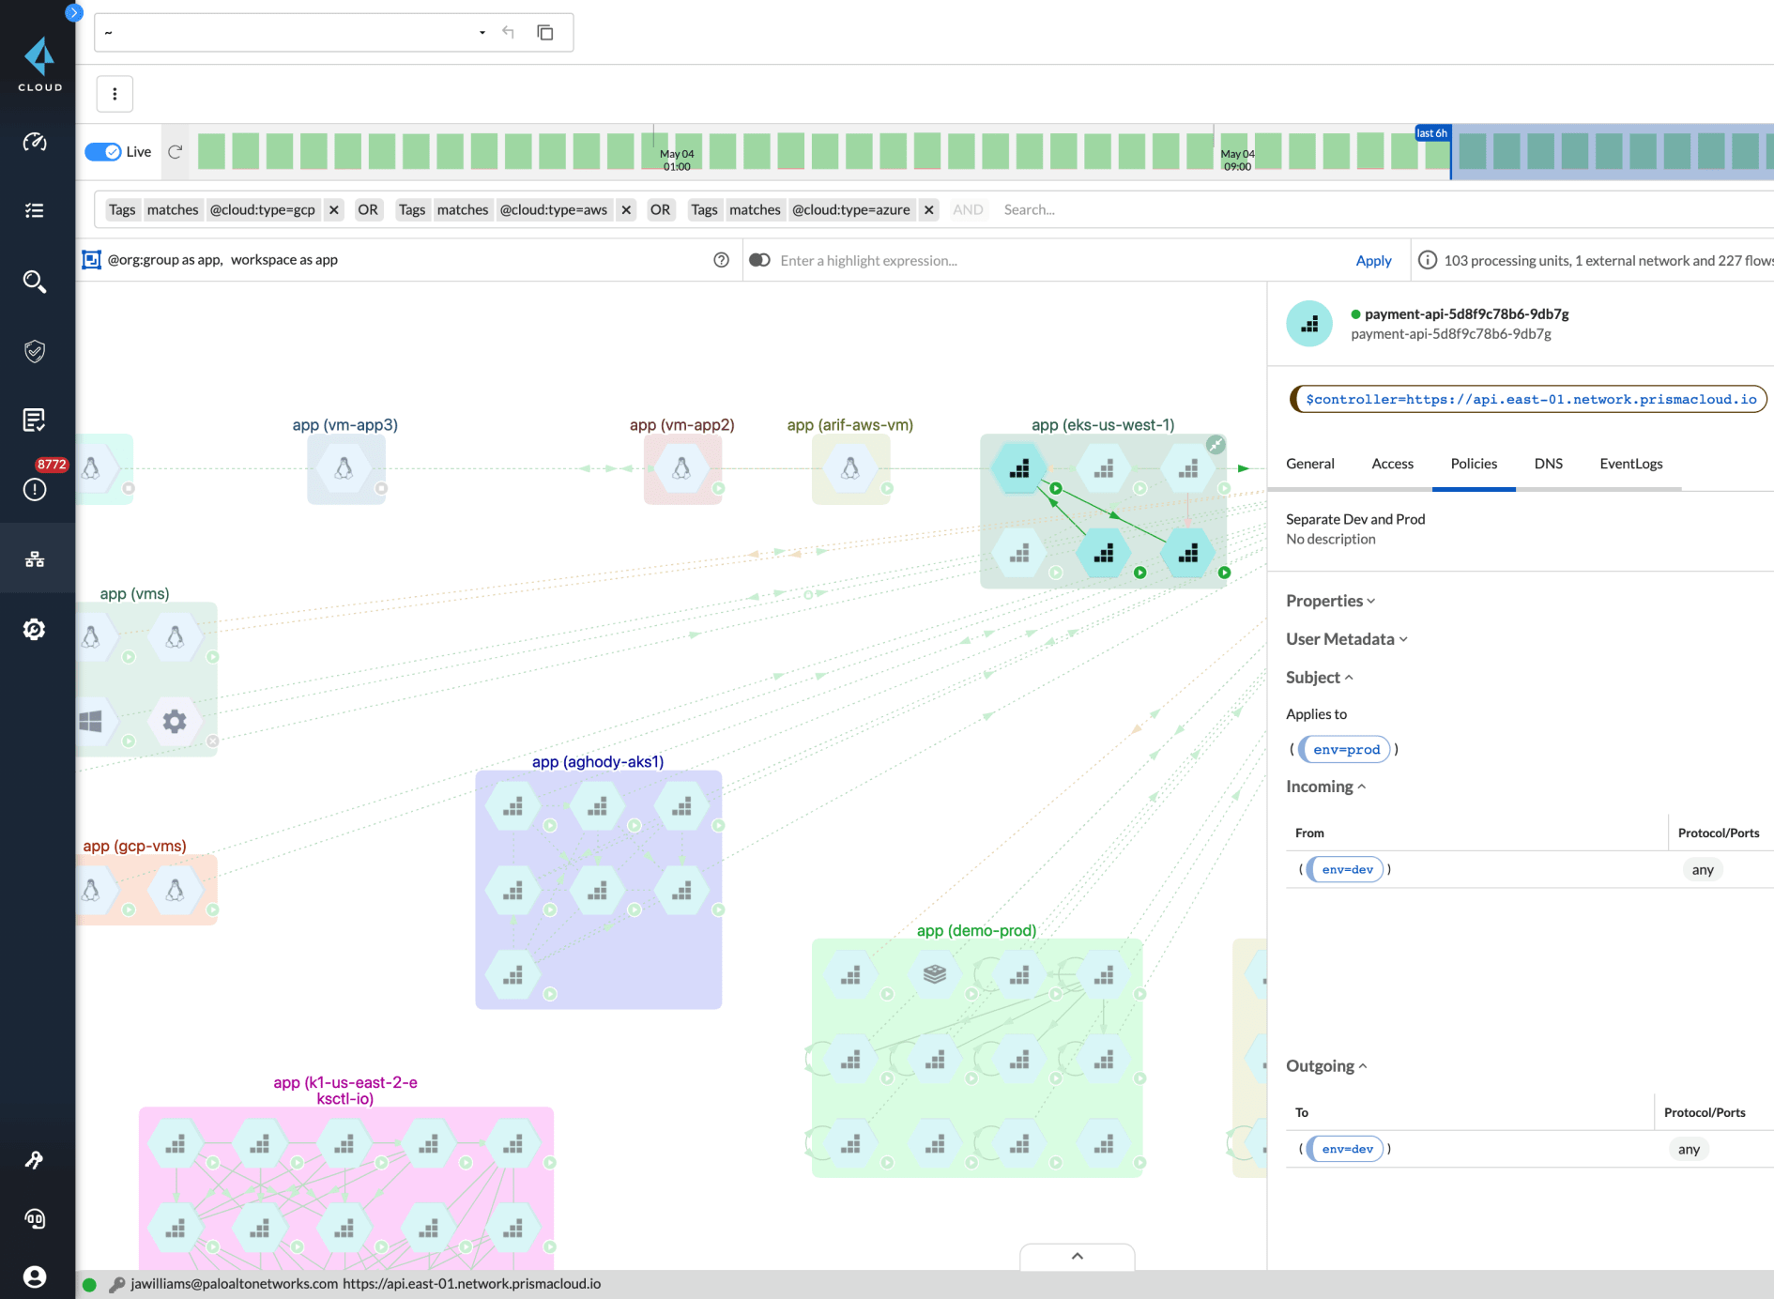Open the dashboard gauge icon in sidebar
The width and height of the screenshot is (1774, 1299).
[x=35, y=142]
